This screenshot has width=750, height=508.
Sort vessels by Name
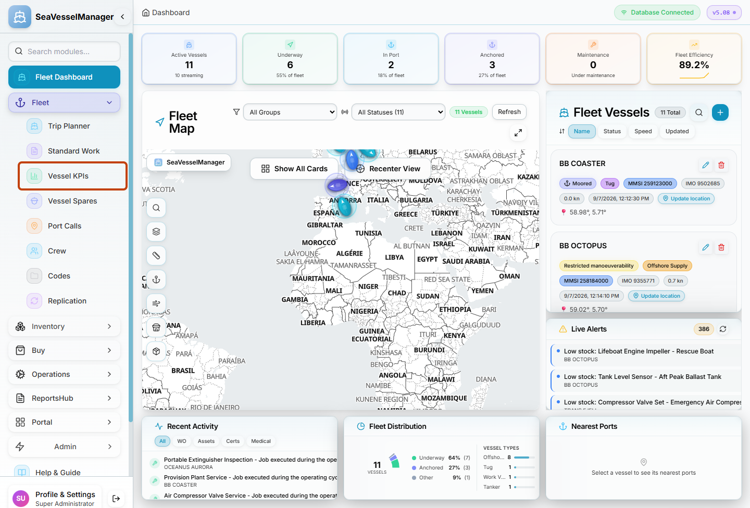(x=582, y=131)
